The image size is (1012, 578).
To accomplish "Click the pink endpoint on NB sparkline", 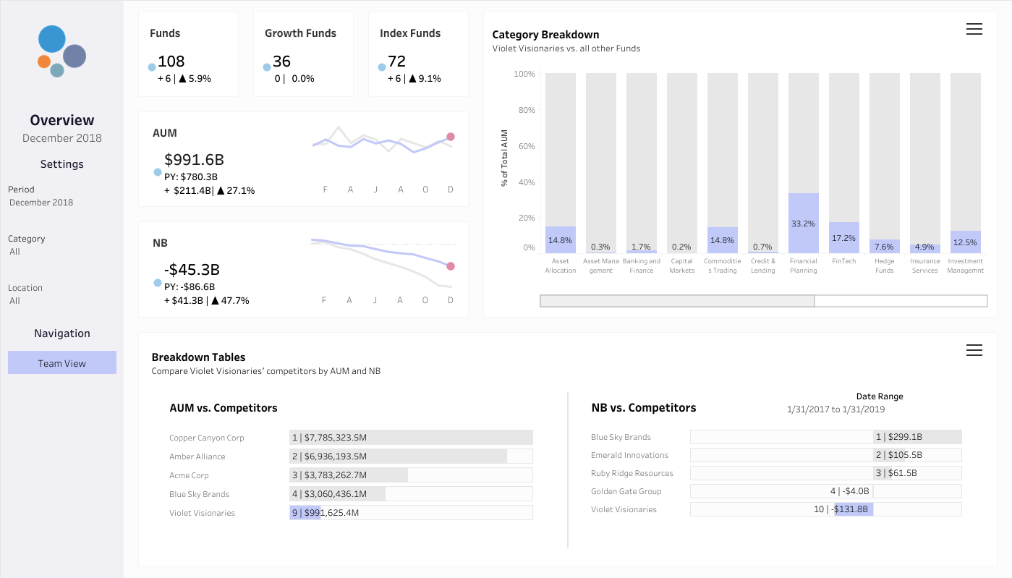I will tap(450, 266).
